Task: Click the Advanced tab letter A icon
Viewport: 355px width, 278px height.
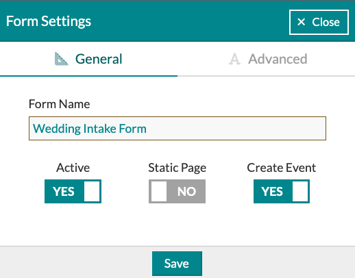Action: click(x=234, y=59)
